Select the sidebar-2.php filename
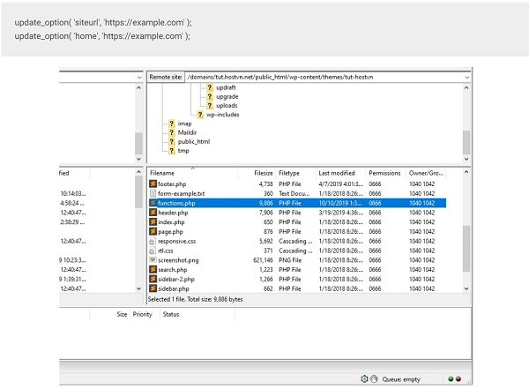The height and width of the screenshot is (389, 529). pos(176,280)
